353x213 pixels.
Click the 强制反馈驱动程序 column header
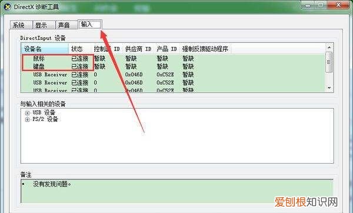pos(205,49)
